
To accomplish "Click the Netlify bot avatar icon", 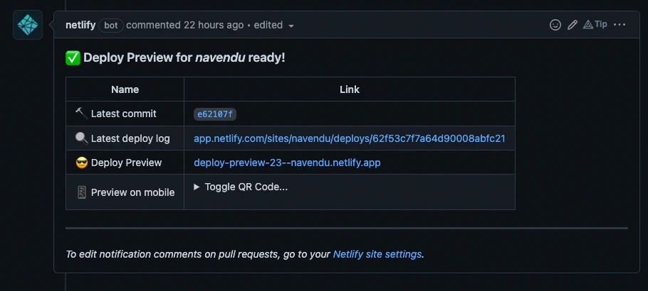I will [x=28, y=25].
